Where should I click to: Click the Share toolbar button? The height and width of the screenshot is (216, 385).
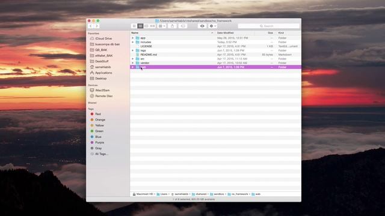click(173, 26)
